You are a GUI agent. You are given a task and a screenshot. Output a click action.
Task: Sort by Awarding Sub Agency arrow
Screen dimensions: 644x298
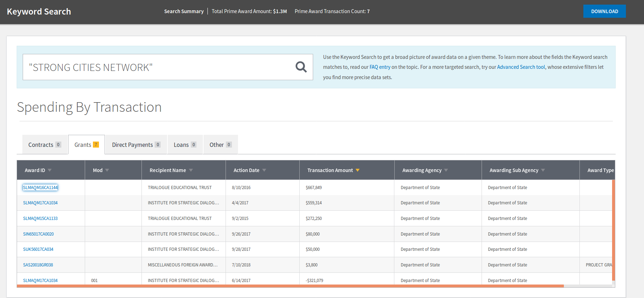point(543,170)
